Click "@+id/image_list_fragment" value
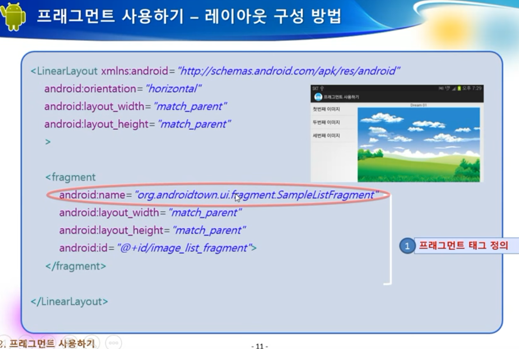 [184, 248]
